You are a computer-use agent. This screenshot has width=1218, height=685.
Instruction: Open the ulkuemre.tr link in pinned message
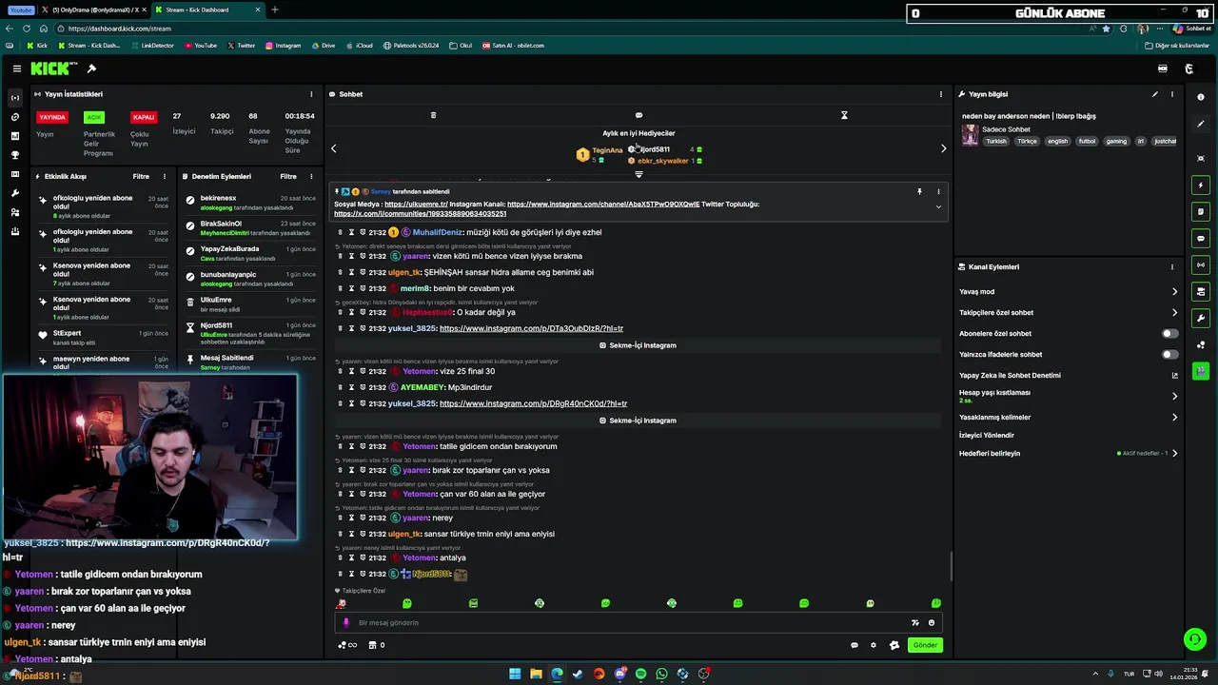coord(416,205)
